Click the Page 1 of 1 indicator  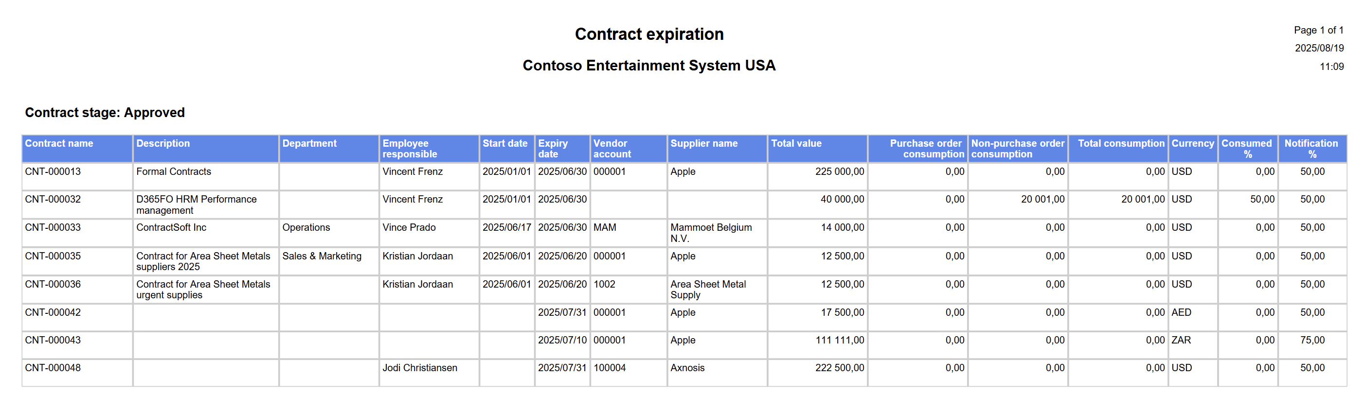[1318, 30]
